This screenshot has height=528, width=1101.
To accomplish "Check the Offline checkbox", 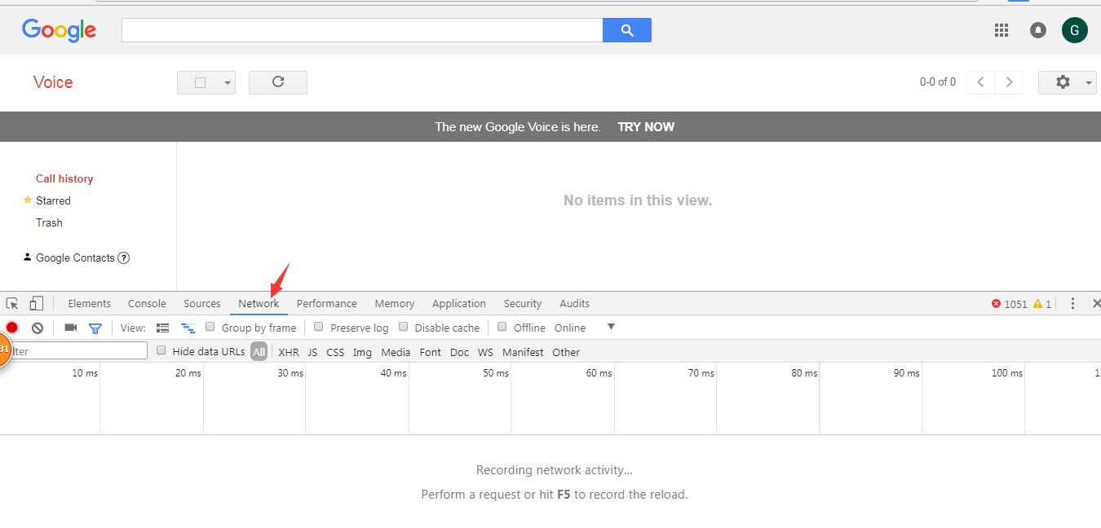I will [502, 327].
